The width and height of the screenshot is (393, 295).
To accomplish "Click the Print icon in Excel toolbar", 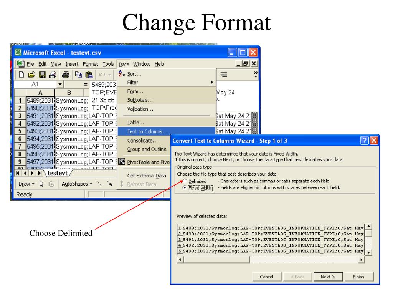I will coord(66,75).
